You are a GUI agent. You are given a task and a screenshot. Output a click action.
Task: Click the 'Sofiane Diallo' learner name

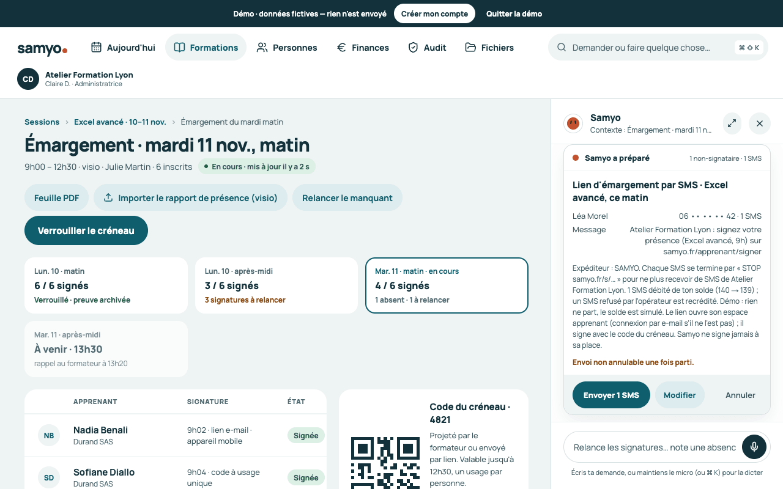coord(104,472)
